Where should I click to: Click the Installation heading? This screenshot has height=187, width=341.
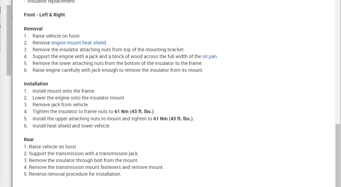pos(36,84)
